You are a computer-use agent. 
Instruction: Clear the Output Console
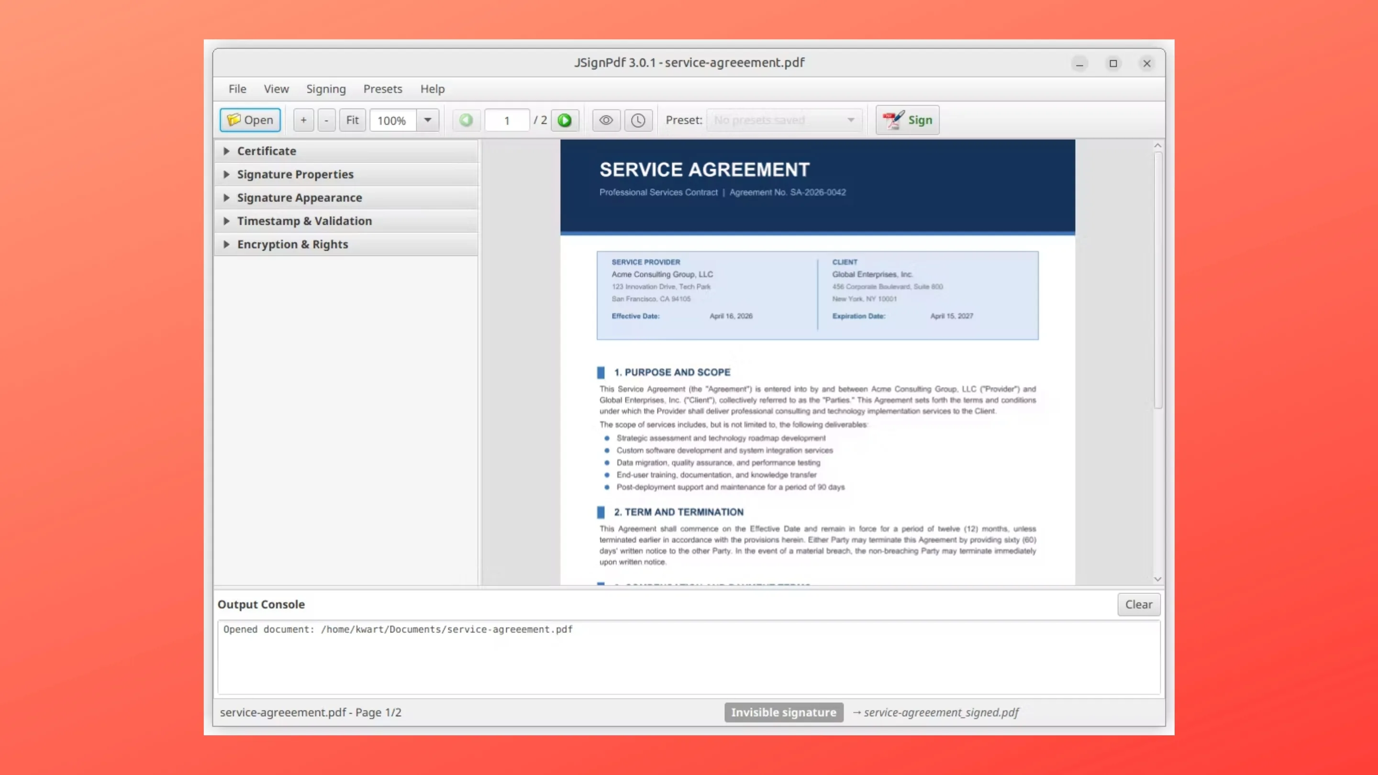1138,604
